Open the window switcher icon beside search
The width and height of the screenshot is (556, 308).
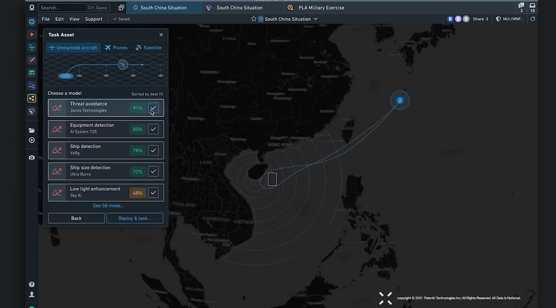(121, 7)
